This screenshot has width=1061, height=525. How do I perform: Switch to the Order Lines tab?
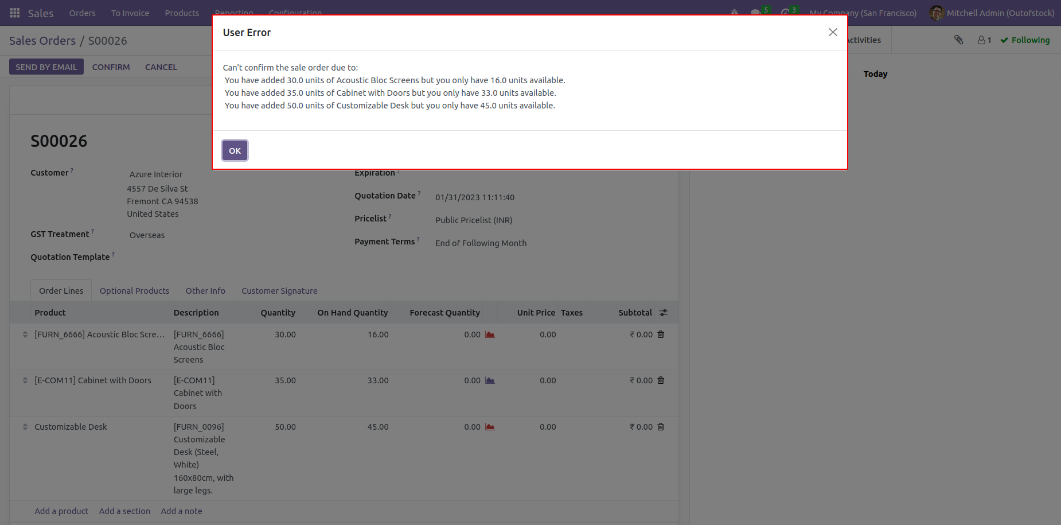[x=61, y=291]
